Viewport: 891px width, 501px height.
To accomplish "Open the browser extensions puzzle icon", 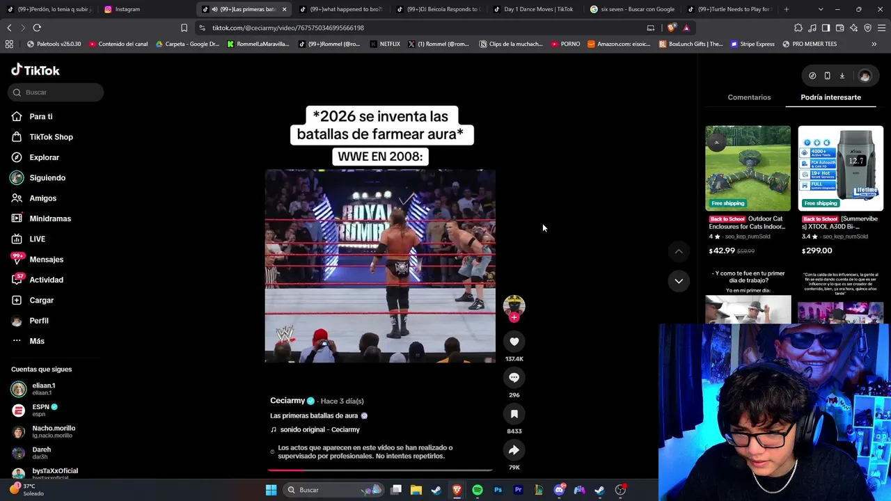I will [798, 28].
